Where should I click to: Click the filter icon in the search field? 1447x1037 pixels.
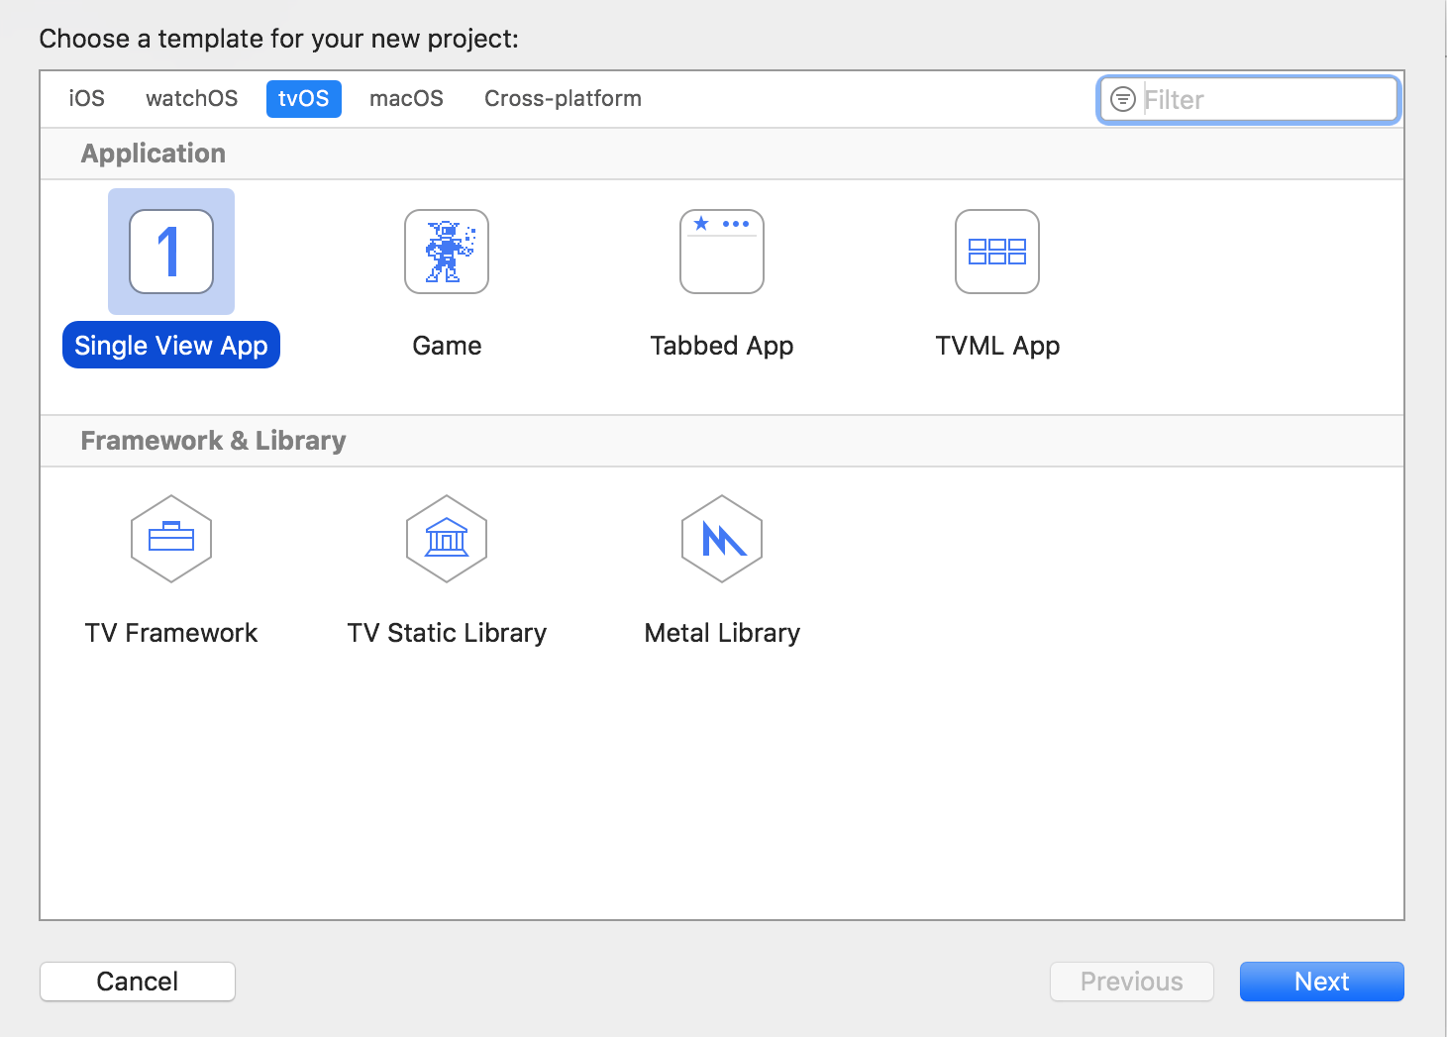(1123, 99)
